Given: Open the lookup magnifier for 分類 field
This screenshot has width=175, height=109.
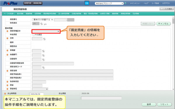Looking at the screenshot, I should (44, 39).
